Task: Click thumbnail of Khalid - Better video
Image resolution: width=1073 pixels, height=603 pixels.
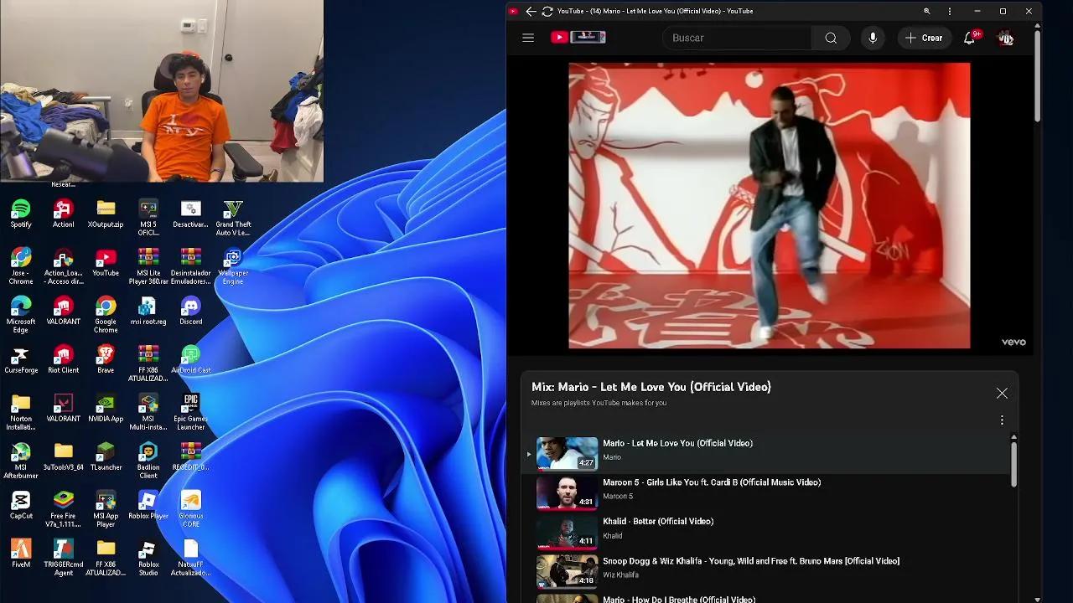Action: 568,532
